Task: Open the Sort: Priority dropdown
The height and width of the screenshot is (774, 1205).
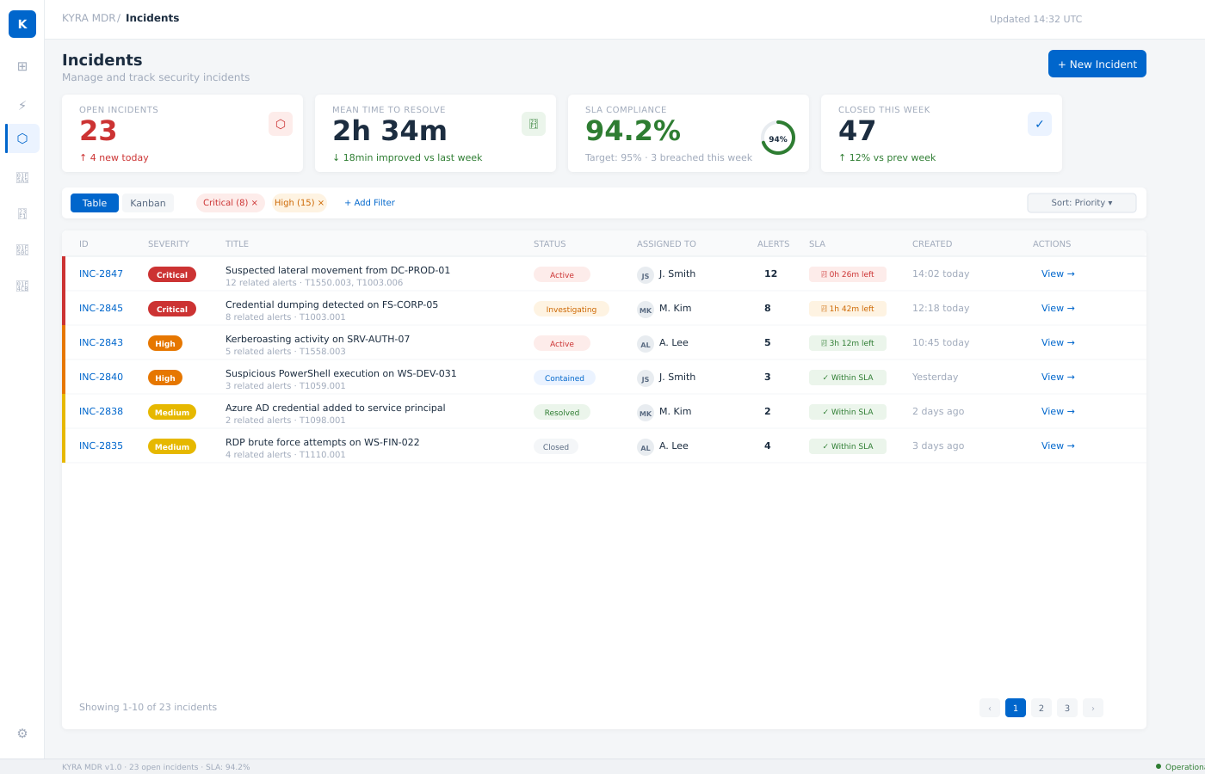Action: point(1081,203)
